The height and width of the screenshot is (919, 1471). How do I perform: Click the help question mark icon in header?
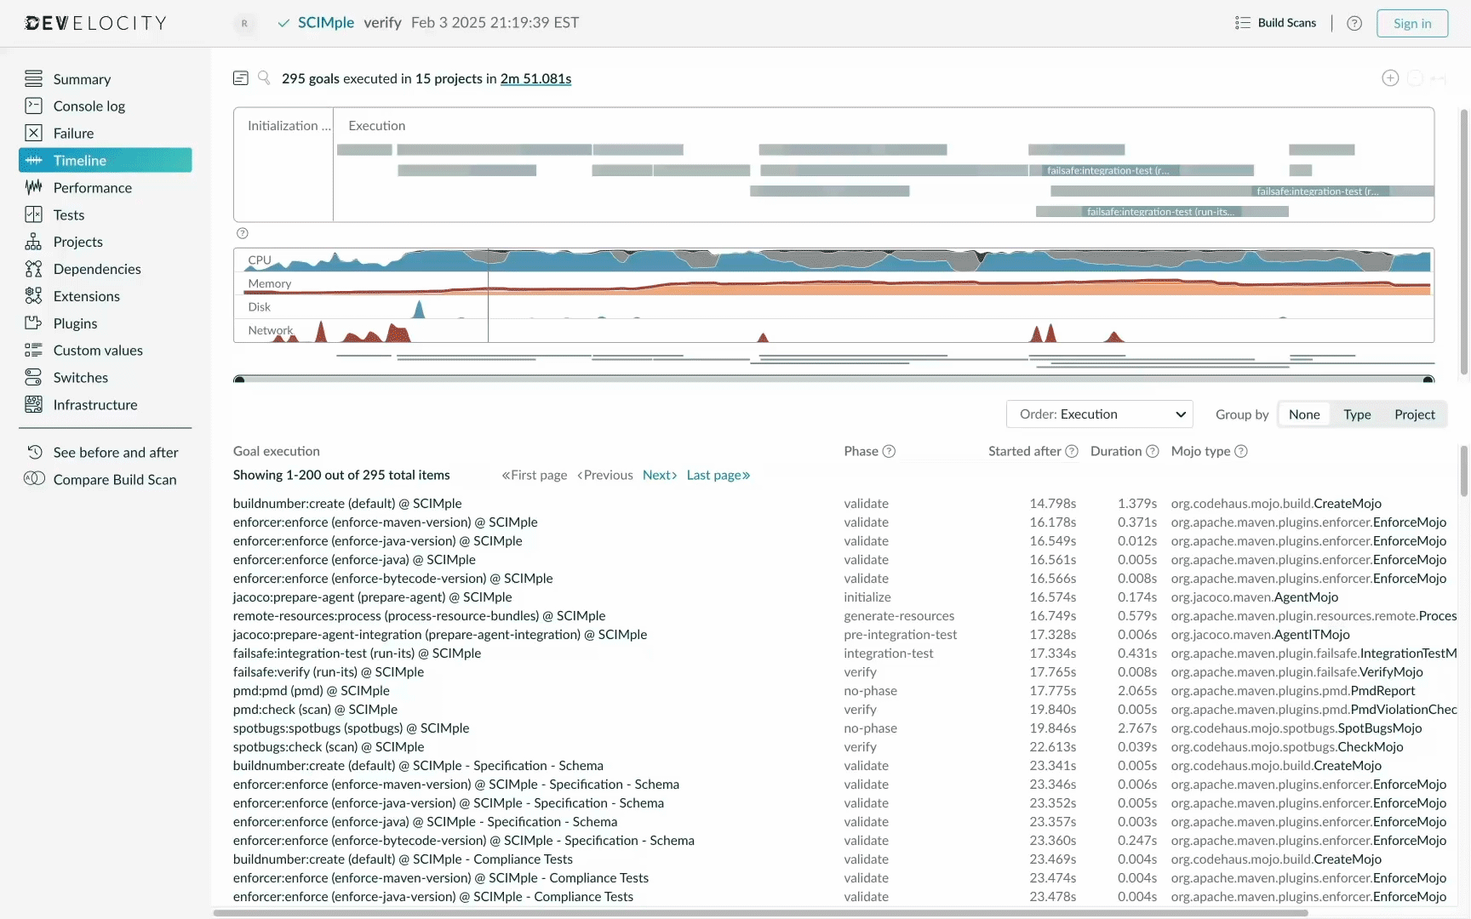[x=1354, y=23]
